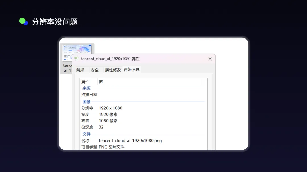Select the tencent_cloud_ai_1920x1080.png name value

[x=130, y=141]
